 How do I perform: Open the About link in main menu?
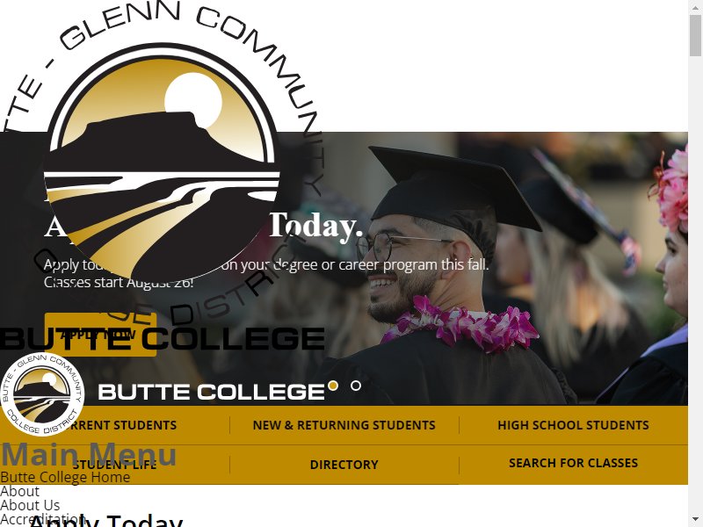pos(19,491)
